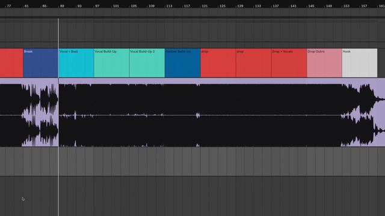Click bar 93 on the ruler
The height and width of the screenshot is (216, 385).
click(x=79, y=6)
